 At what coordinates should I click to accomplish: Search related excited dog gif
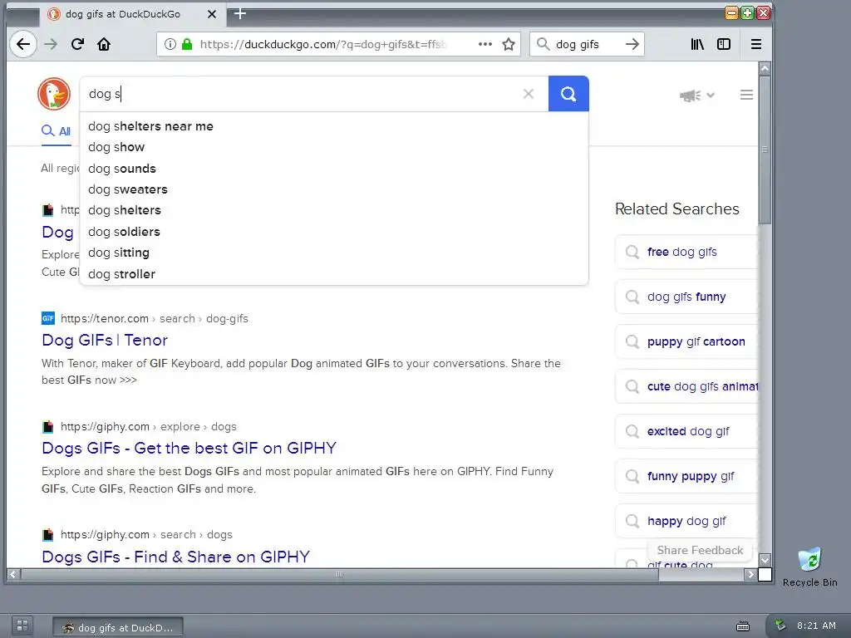click(x=686, y=431)
